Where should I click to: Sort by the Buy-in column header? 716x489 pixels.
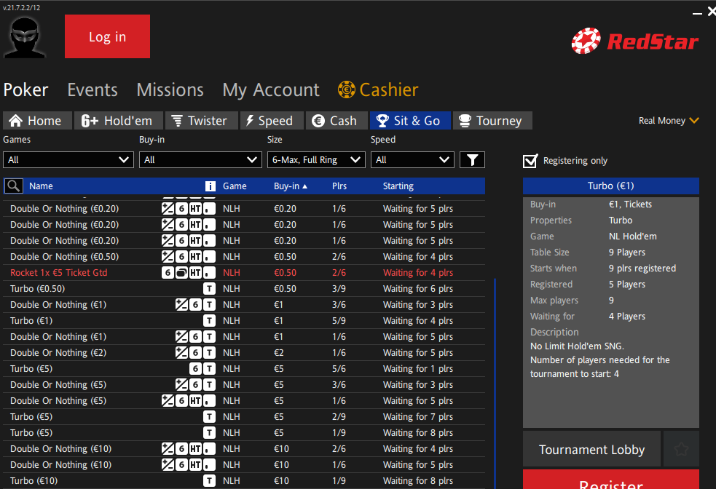pos(291,186)
